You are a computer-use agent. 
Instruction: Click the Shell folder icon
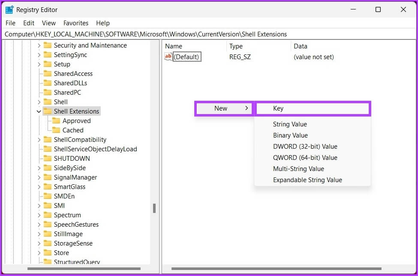click(x=48, y=102)
